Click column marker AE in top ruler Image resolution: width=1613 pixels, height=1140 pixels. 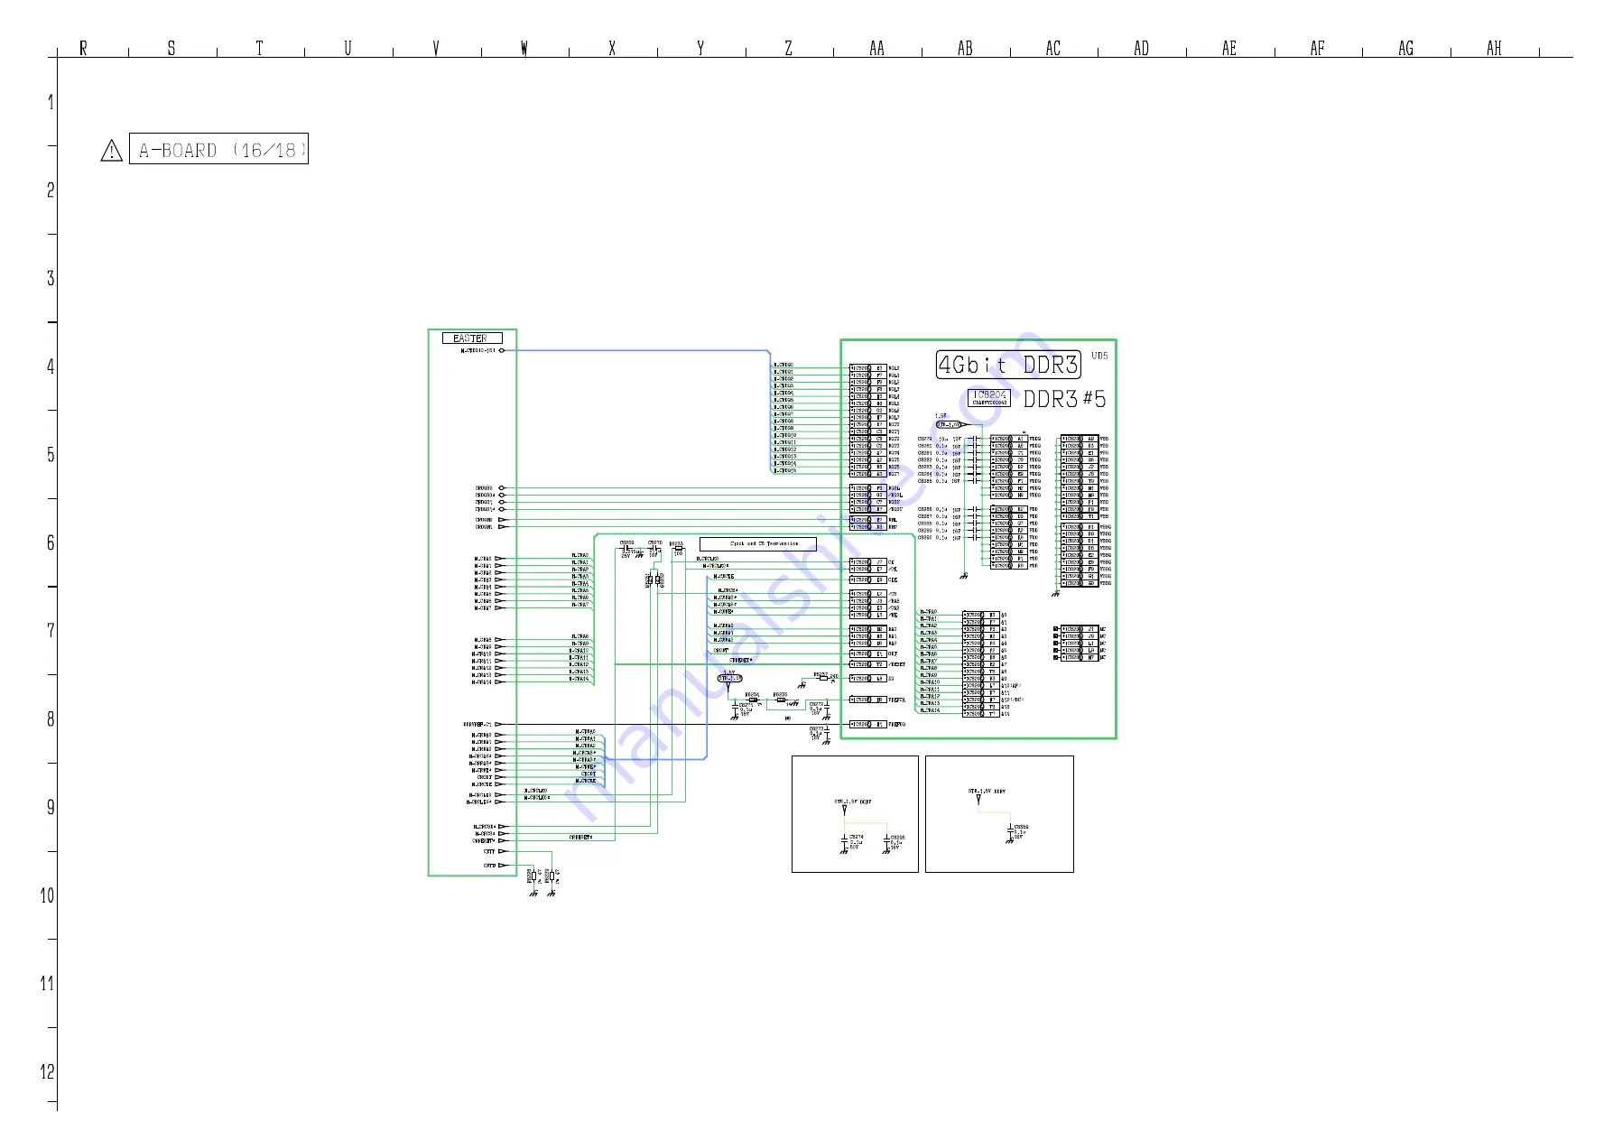[1229, 48]
